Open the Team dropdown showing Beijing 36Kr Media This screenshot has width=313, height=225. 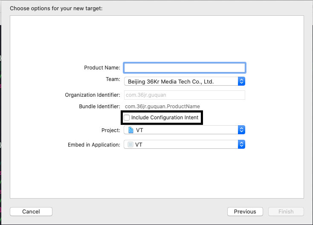coord(185,81)
